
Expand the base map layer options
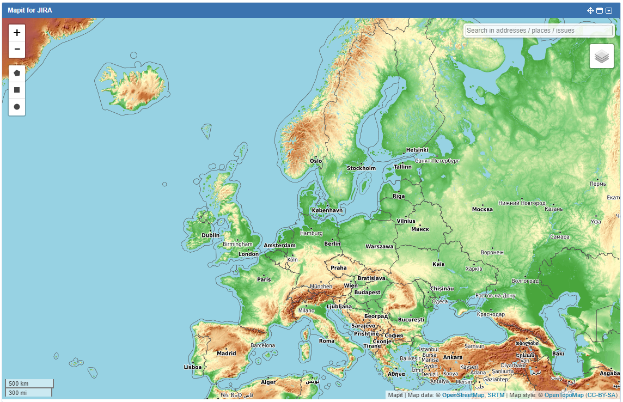601,55
